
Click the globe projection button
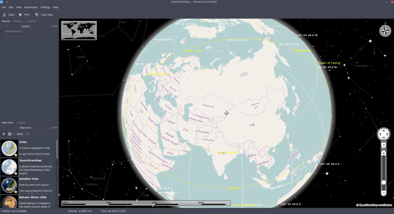point(4,134)
